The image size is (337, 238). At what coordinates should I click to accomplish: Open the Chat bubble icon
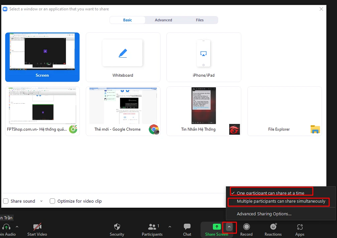pos(187,227)
